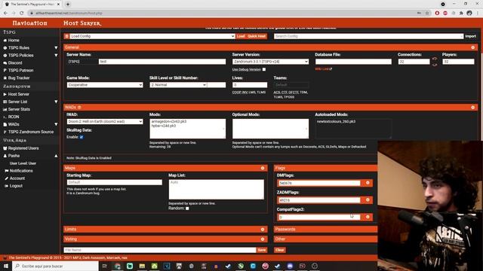Expand the Server List submenu arrow
Screen dimensions: 483x271
click(x=56, y=102)
